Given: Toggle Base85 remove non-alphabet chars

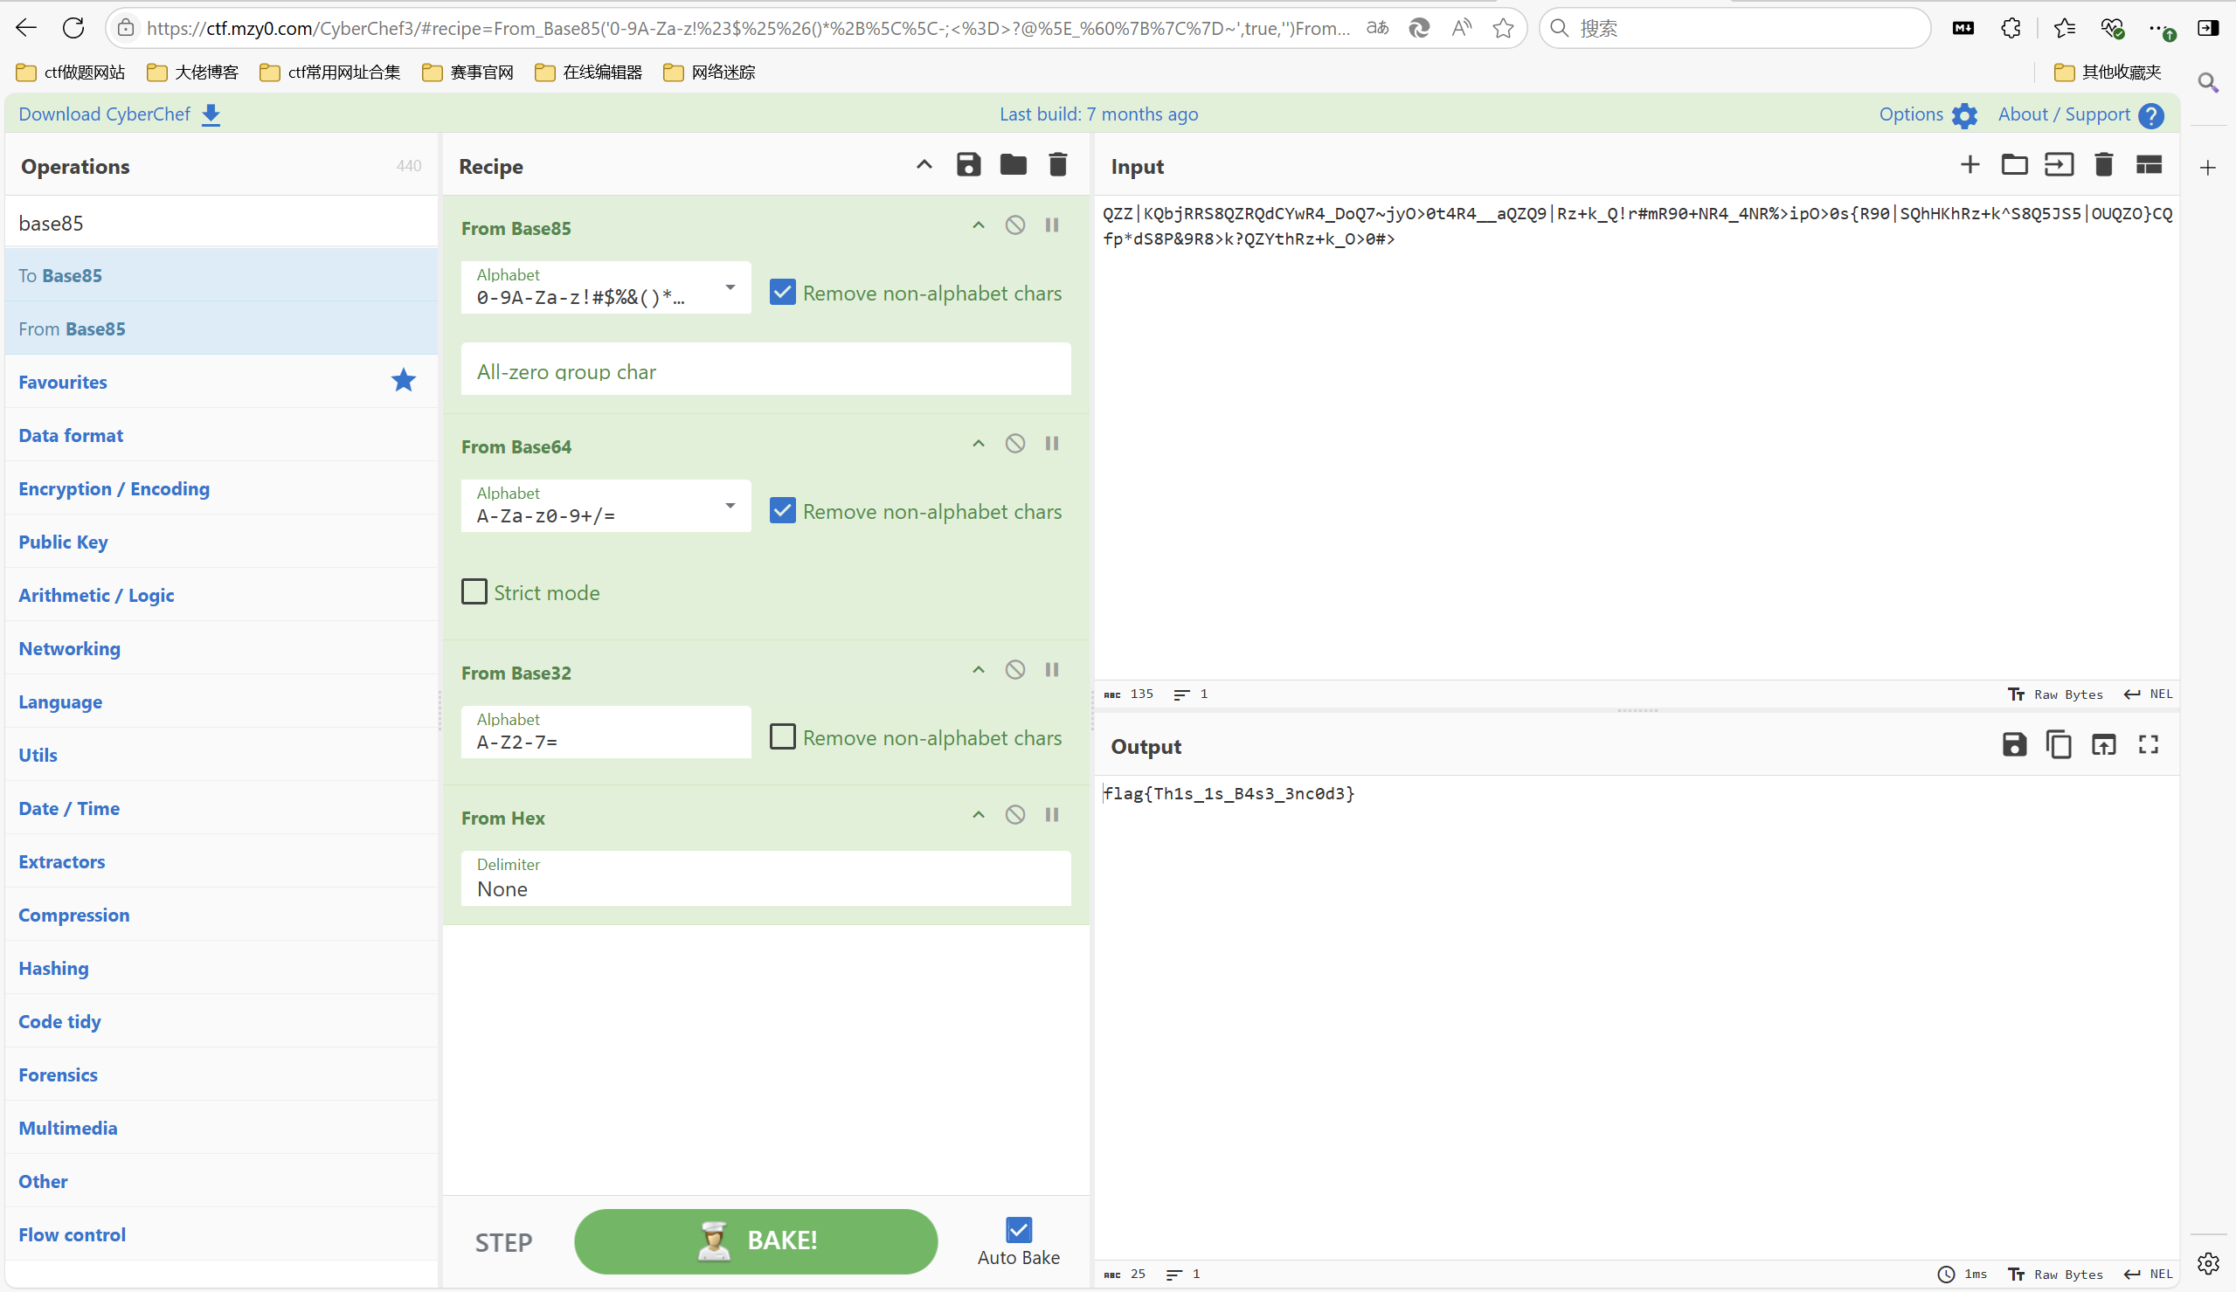Looking at the screenshot, I should 782,293.
